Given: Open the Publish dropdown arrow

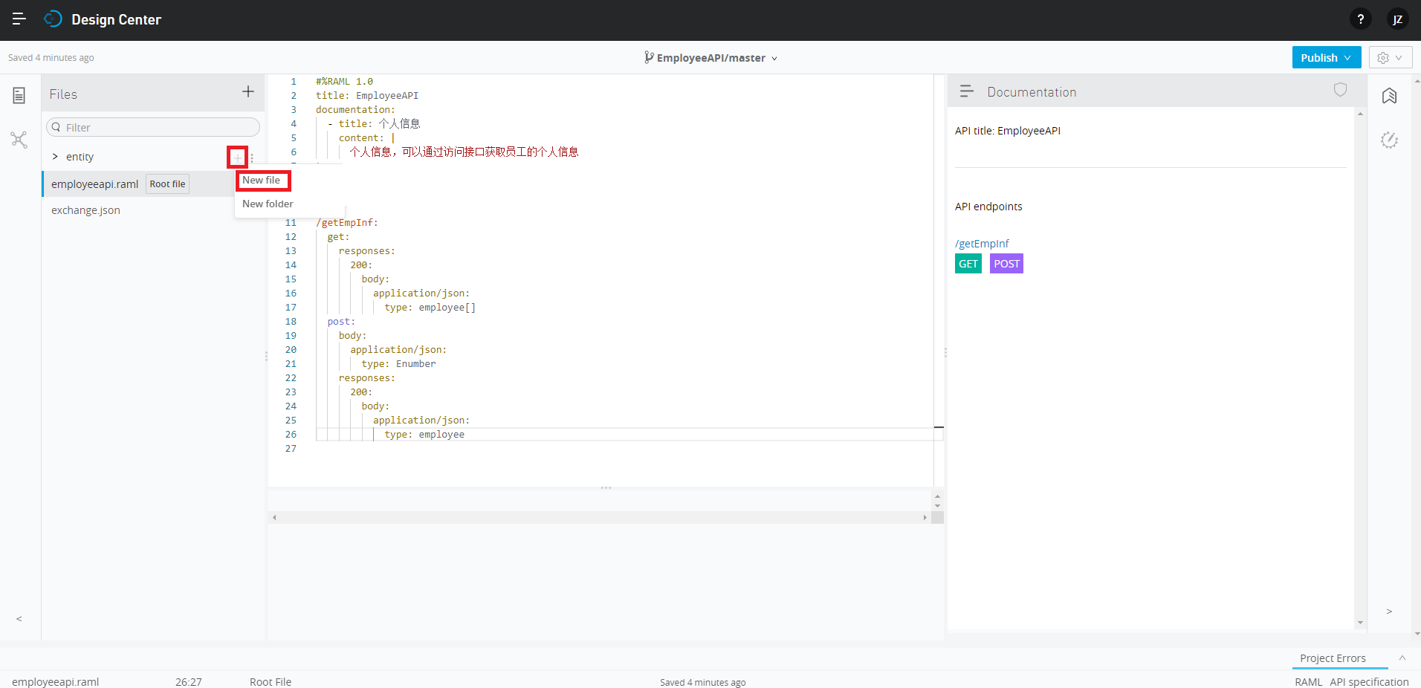Looking at the screenshot, I should (1347, 57).
